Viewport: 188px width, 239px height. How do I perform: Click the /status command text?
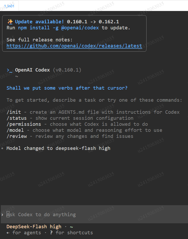click(17, 118)
